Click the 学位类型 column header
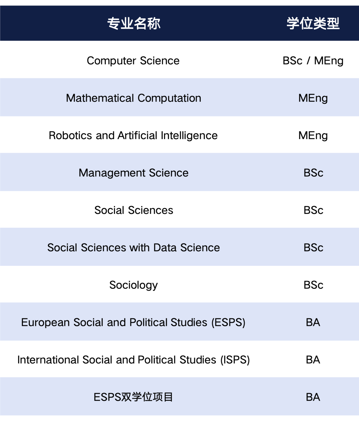Screen dimensions: 359x421 click(313, 23)
